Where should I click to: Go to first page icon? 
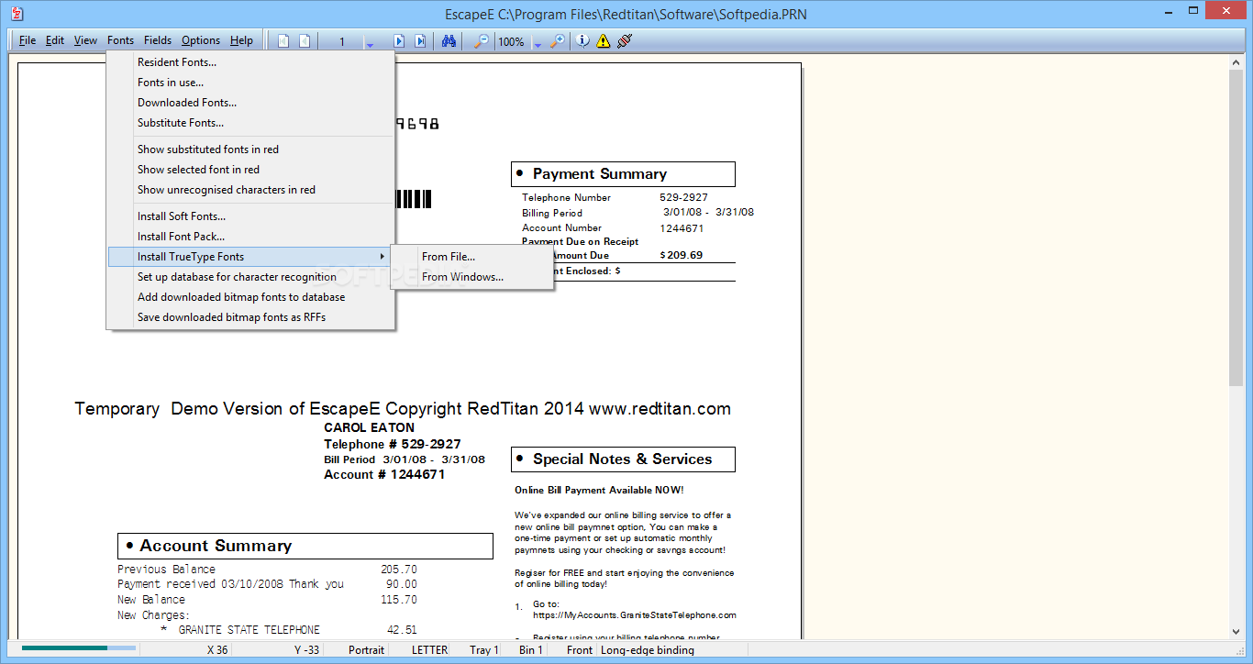[x=283, y=40]
